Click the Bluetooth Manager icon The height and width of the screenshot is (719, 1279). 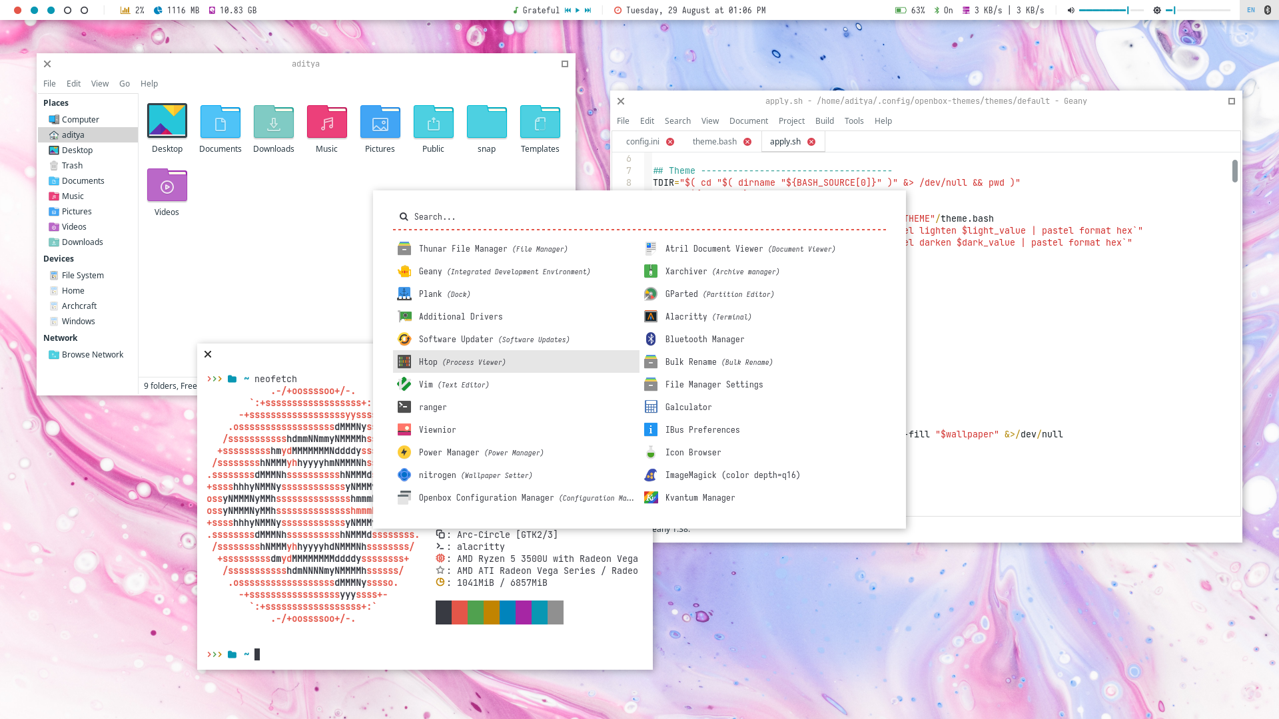651,340
